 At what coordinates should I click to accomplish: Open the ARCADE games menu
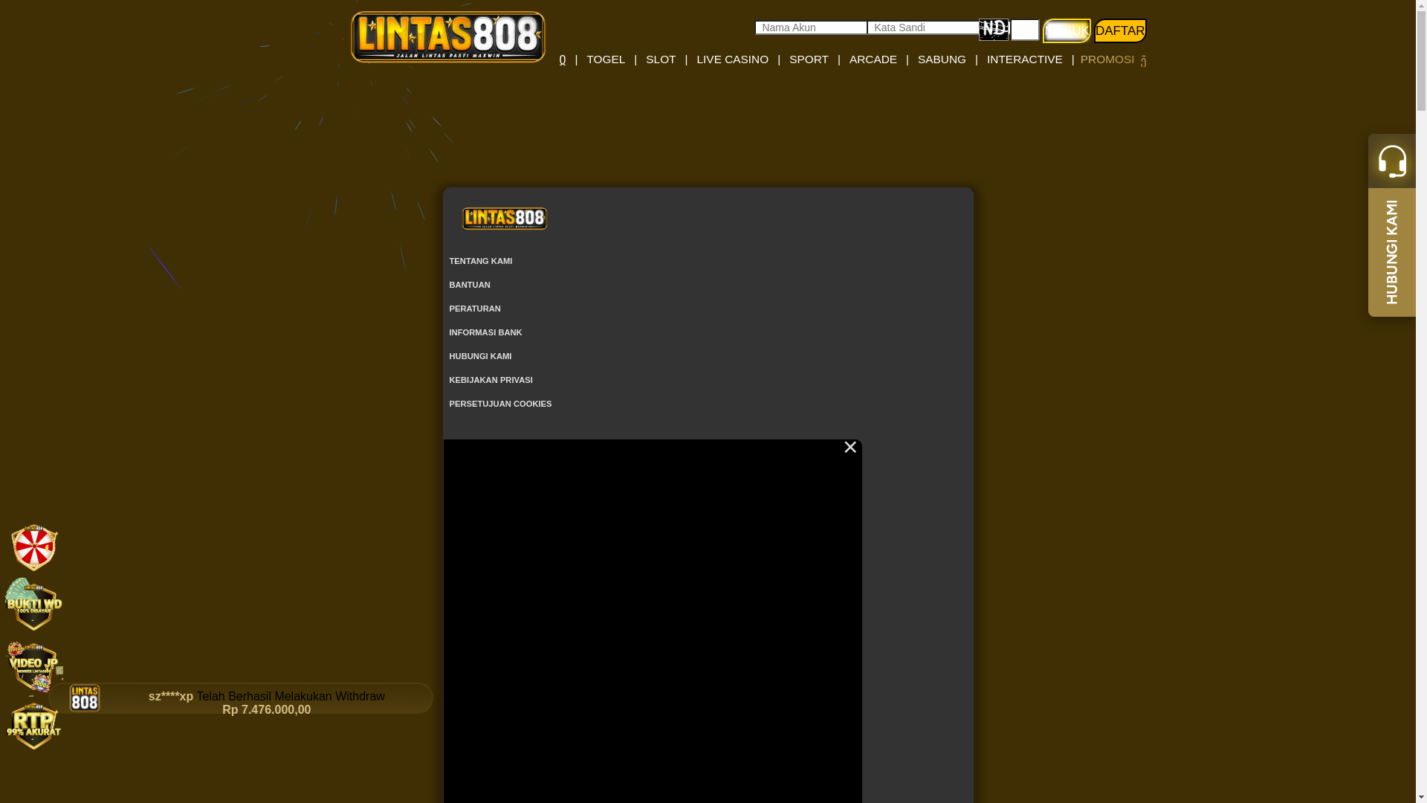pyautogui.click(x=873, y=59)
